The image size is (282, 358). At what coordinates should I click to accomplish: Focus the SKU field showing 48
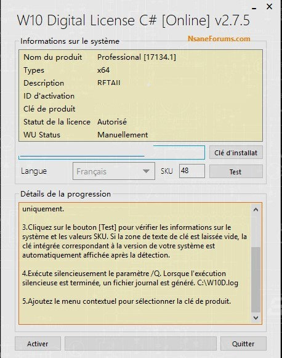click(192, 171)
